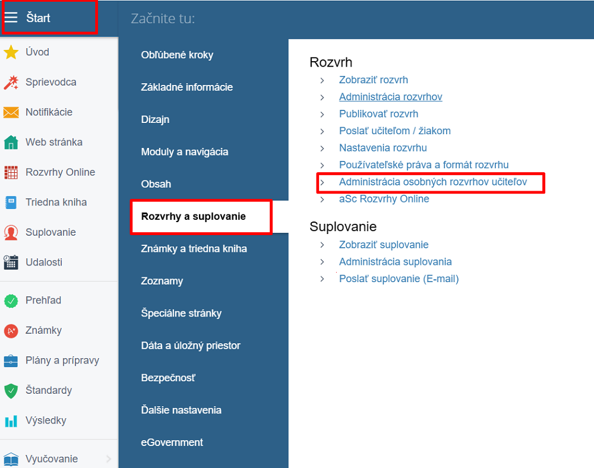Open the Sprievodca magic wand icon
The height and width of the screenshot is (468, 594).
click(11, 83)
